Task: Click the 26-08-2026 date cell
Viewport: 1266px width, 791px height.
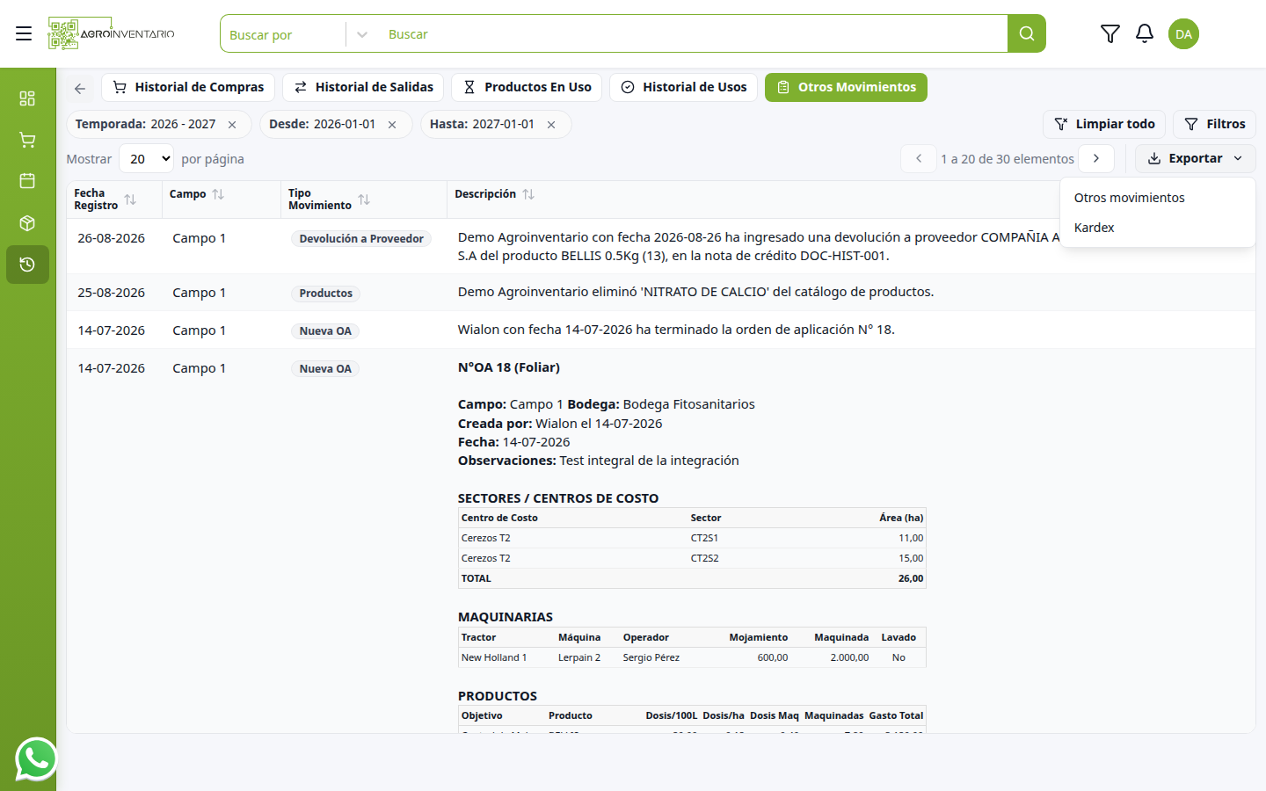Action: click(x=112, y=238)
